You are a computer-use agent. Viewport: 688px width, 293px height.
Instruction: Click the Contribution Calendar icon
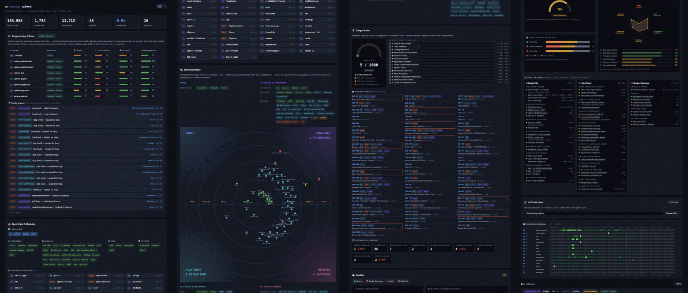pyautogui.click(x=524, y=224)
